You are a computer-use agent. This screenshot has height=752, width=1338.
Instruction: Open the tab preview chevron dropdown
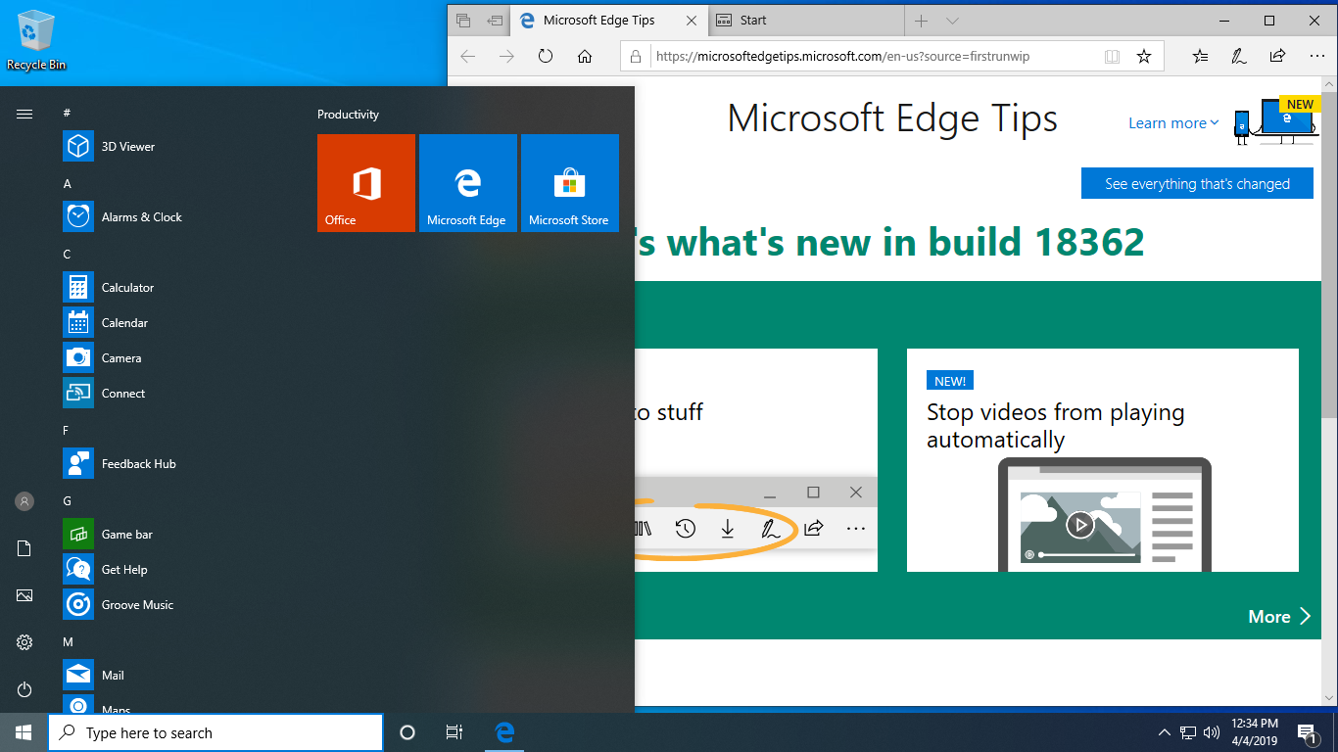click(x=952, y=21)
